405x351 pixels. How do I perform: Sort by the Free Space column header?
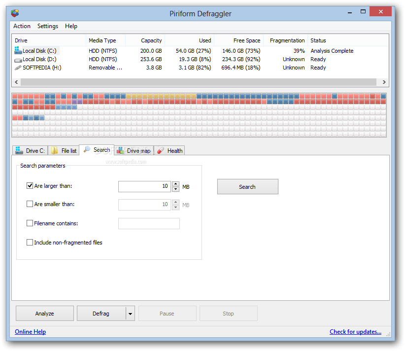coord(238,40)
